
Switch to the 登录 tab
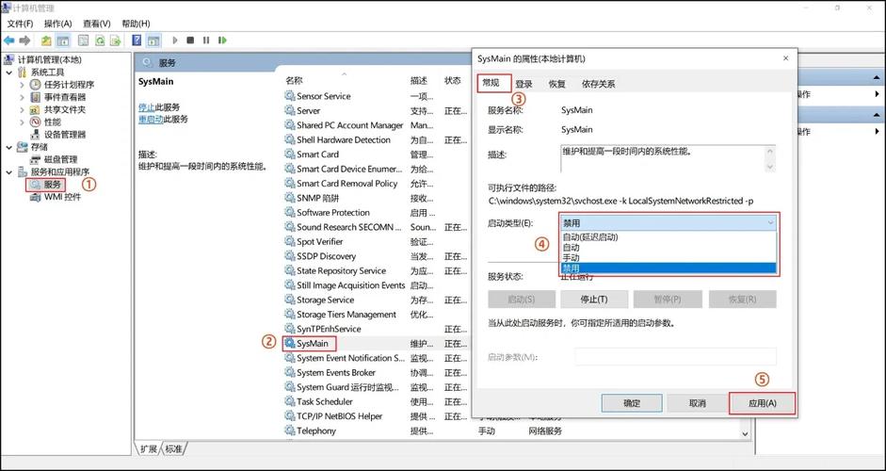pyautogui.click(x=524, y=84)
